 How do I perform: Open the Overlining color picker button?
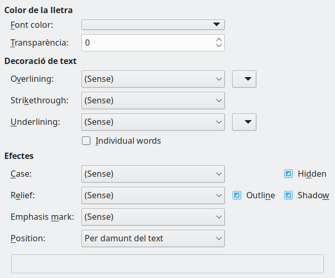pos(244,79)
